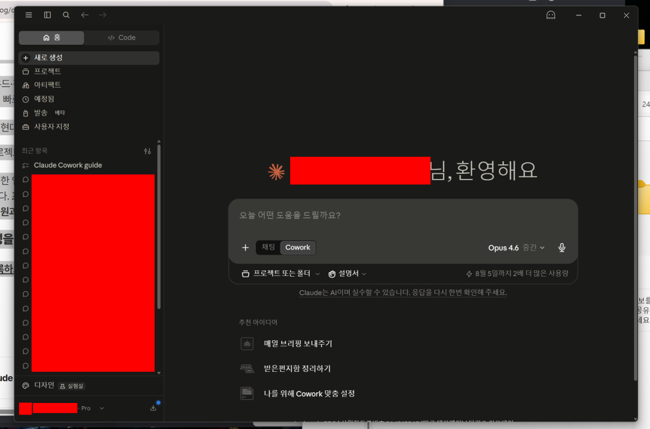This screenshot has width=650, height=429.
Task: Open 프로젝트 in sidebar
Action: (89, 71)
